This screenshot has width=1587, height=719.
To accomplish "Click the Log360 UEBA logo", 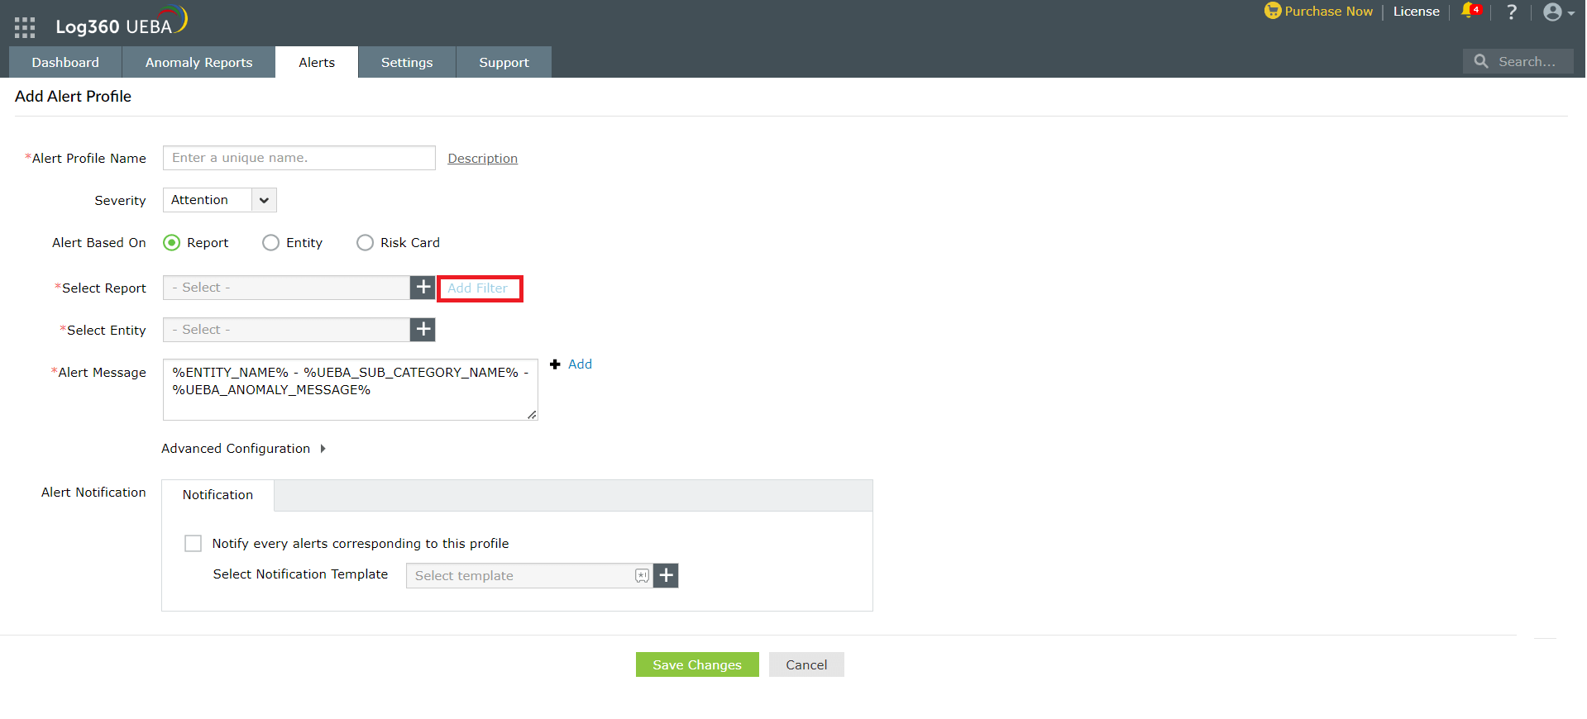I will (x=122, y=21).
